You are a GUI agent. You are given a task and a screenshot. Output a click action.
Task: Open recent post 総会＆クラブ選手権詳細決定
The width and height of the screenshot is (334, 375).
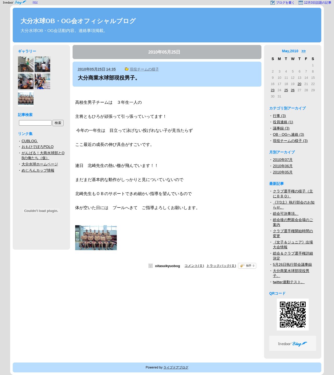point(293,256)
